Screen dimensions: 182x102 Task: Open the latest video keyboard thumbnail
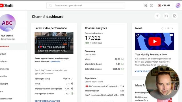pyautogui.click(x=54, y=43)
